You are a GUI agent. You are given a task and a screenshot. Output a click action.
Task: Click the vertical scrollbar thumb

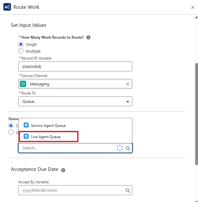(x=196, y=114)
